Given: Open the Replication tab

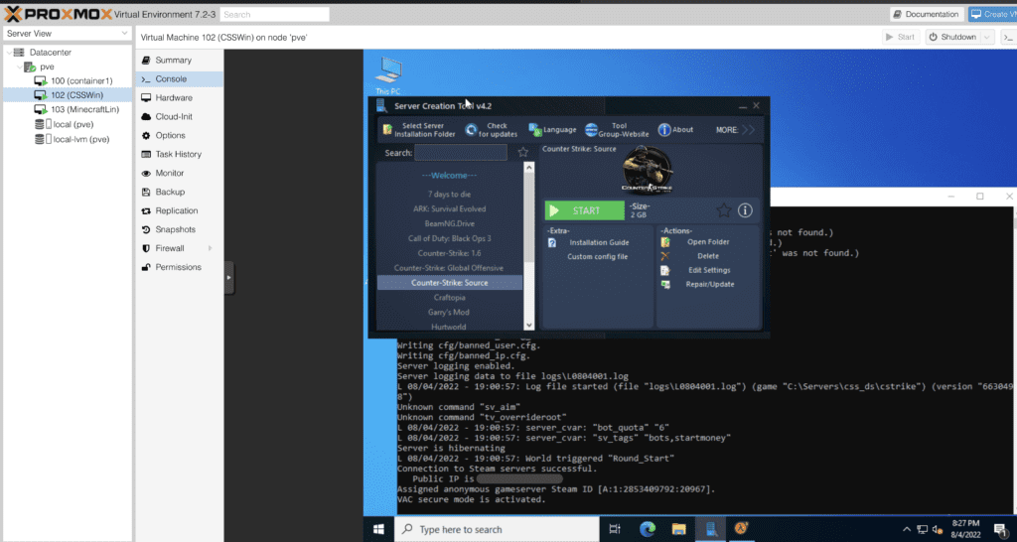Looking at the screenshot, I should pos(179,210).
